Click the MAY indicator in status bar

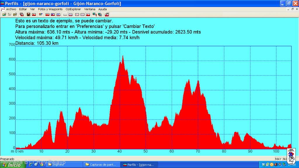pyautogui.click(x=278, y=159)
